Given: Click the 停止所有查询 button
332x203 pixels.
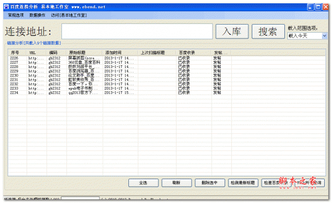Looking at the screenshot, I should pyautogui.click(x=309, y=183).
